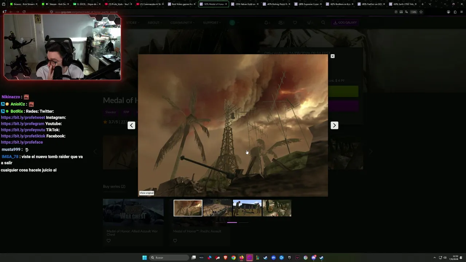Open a new browser tab
466x262 pixels.
coord(422,4)
